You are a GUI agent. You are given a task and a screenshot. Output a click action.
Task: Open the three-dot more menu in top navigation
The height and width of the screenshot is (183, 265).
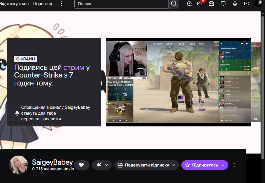pos(62,4)
